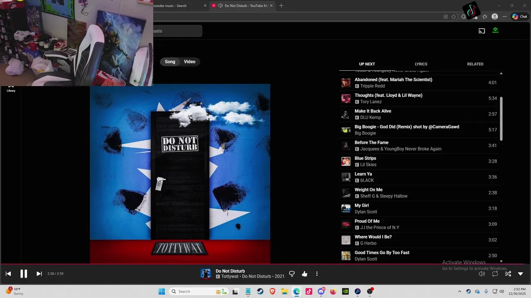Toggle repeat mode
The width and height of the screenshot is (531, 298).
coord(495,274)
